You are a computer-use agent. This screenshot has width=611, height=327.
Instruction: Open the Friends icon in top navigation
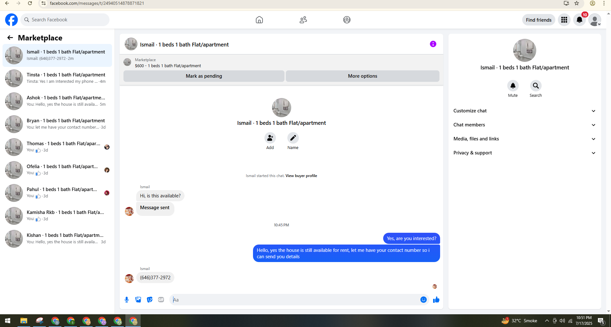coord(303,20)
